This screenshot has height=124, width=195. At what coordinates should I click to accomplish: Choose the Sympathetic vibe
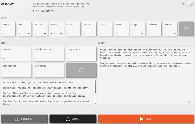tap(81, 54)
